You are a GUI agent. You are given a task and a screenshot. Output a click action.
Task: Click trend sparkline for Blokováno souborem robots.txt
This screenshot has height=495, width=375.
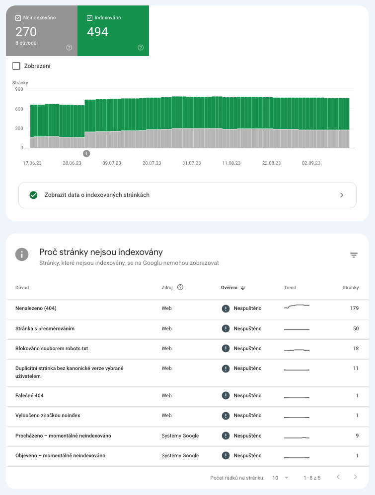tap(297, 350)
